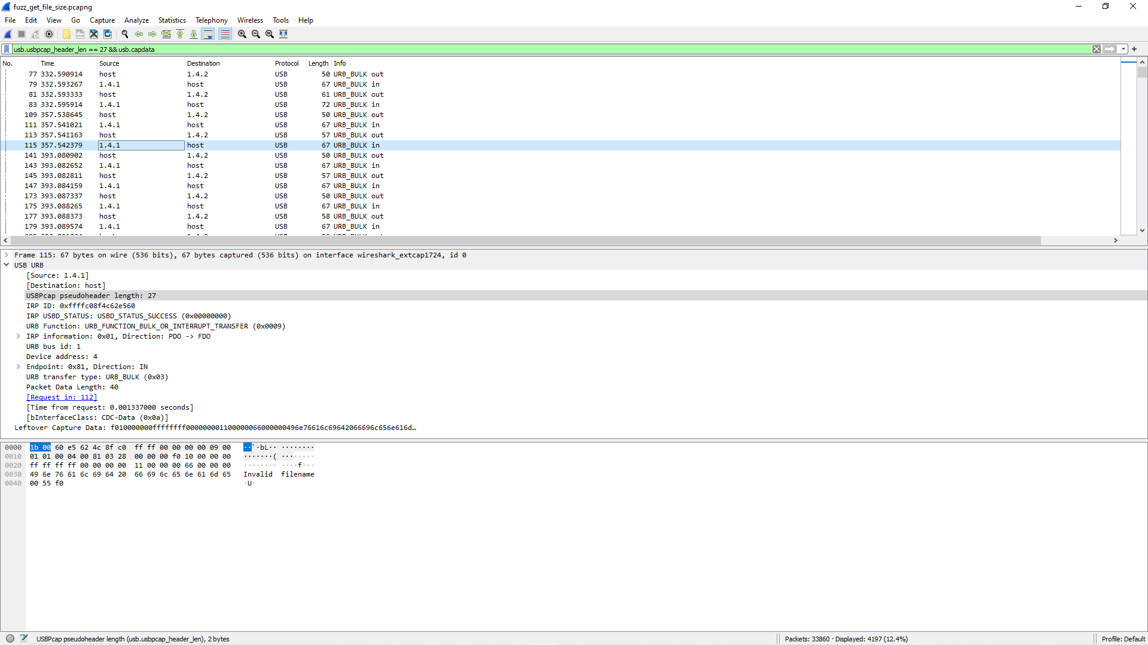Click the save capture file icon

[80, 34]
